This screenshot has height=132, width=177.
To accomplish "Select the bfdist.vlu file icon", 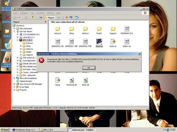I will click(x=127, y=41).
